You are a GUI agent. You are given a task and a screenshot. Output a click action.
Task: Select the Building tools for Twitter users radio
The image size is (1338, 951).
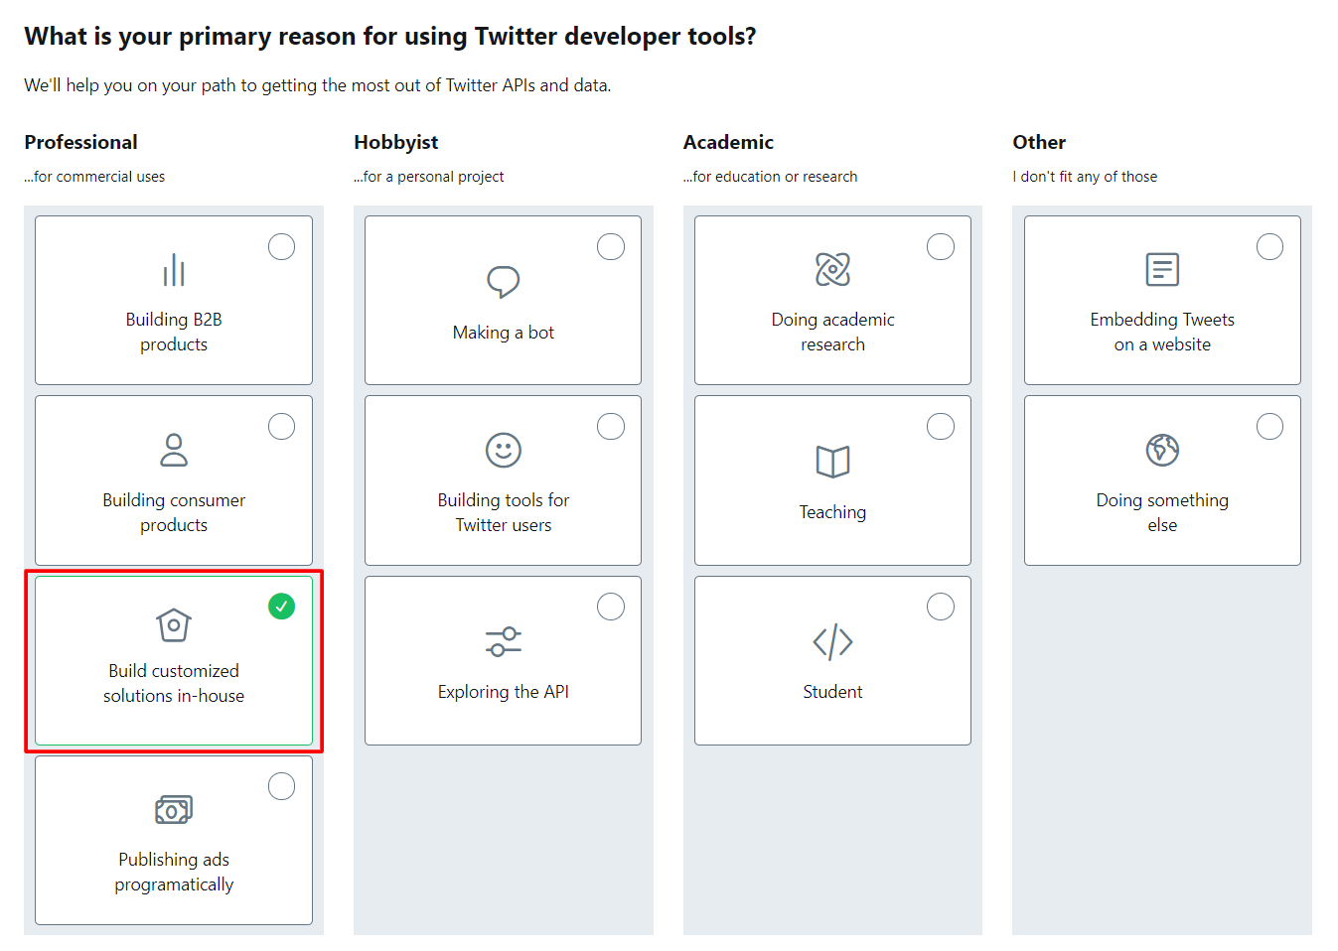tap(611, 426)
